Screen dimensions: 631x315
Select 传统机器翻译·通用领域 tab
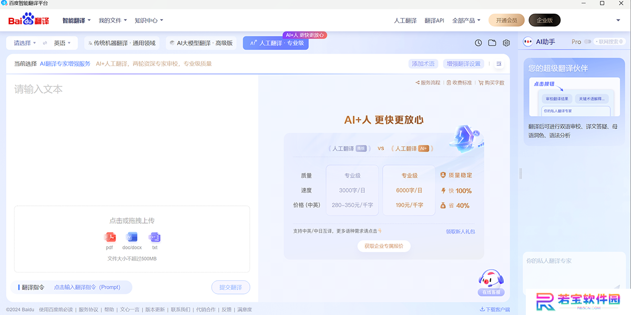[121, 43]
